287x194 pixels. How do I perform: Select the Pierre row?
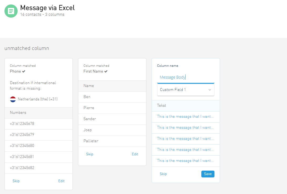112,108
